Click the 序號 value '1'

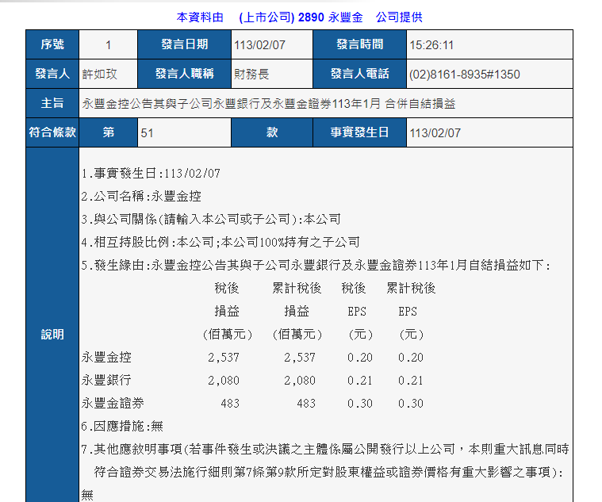tap(109, 45)
